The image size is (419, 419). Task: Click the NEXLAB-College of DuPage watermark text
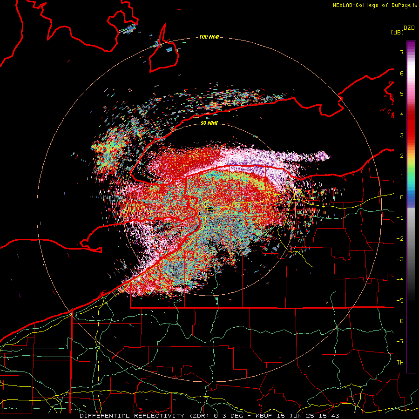pyautogui.click(x=372, y=5)
